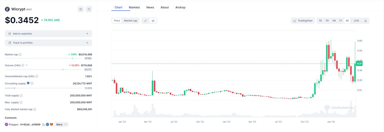Click the Polygon network icon
This screenshot has height=132, width=384.
(7, 124)
